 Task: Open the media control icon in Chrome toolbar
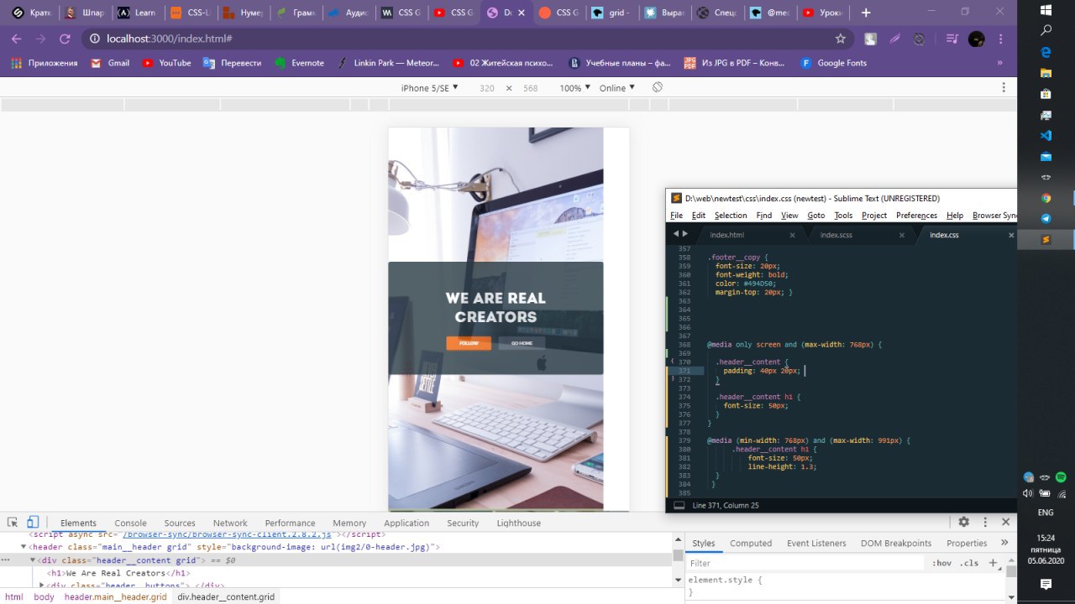coord(952,39)
